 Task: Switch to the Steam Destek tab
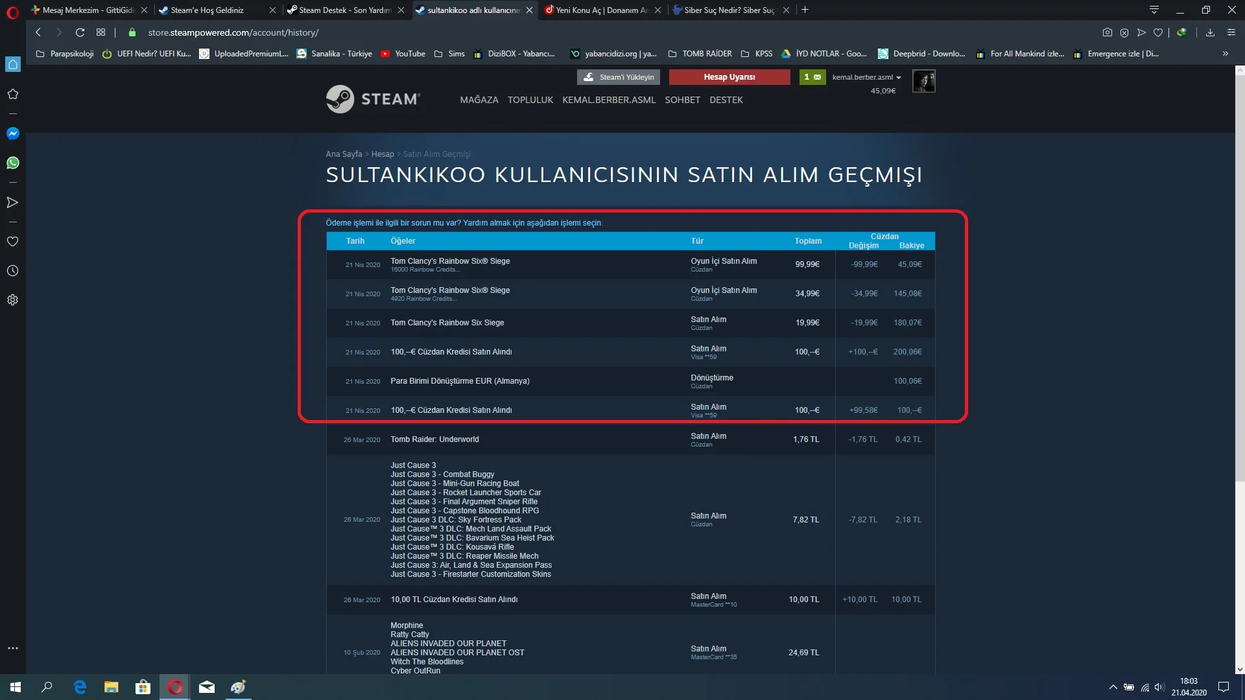342,10
